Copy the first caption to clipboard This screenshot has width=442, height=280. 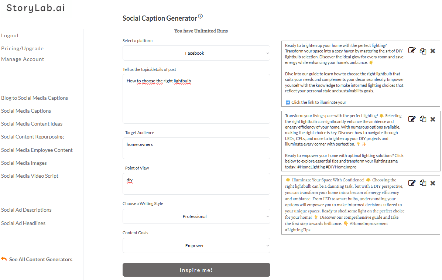423,51
